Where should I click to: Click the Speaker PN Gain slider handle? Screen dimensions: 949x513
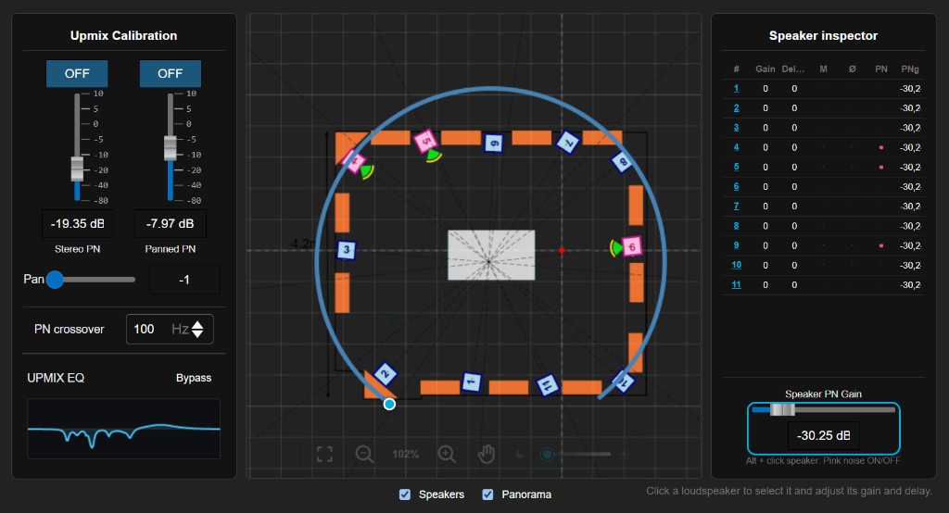pos(782,409)
